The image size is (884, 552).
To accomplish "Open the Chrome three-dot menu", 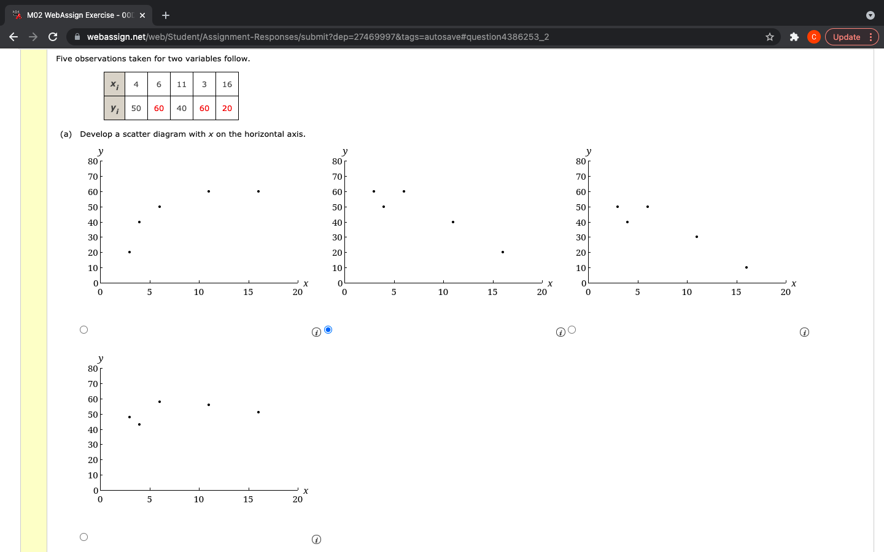I will click(x=871, y=37).
